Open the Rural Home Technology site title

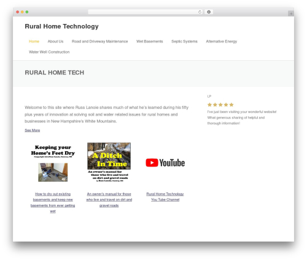coord(61,26)
